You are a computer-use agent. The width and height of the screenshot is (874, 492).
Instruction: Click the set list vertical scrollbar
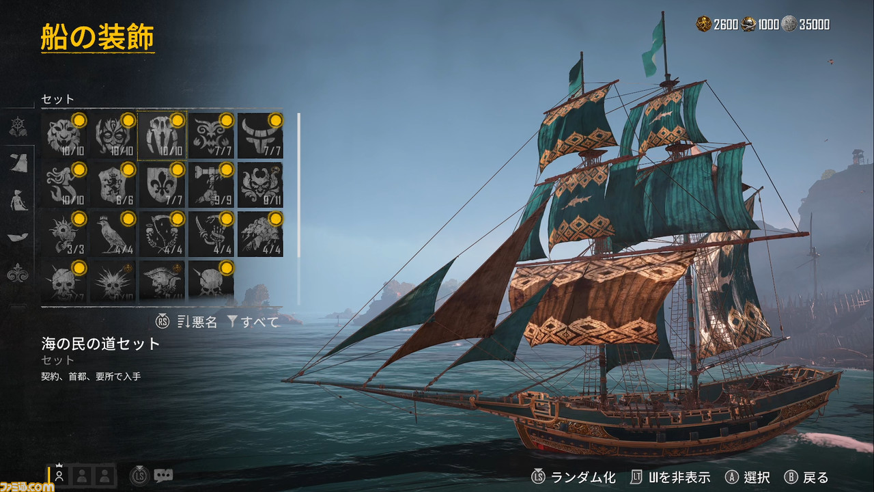[x=298, y=208]
